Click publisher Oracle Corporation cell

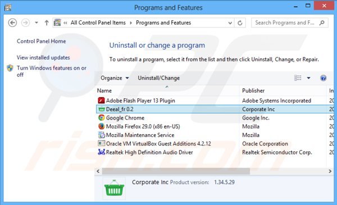(265, 144)
